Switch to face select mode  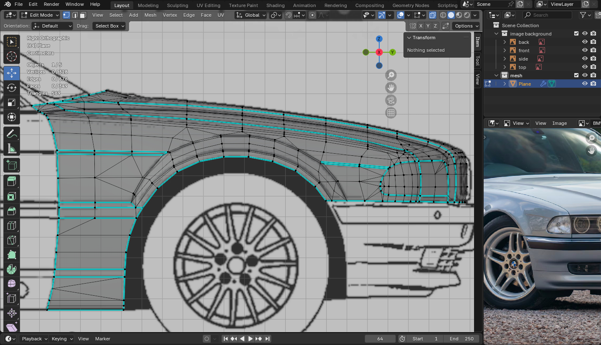click(x=83, y=15)
